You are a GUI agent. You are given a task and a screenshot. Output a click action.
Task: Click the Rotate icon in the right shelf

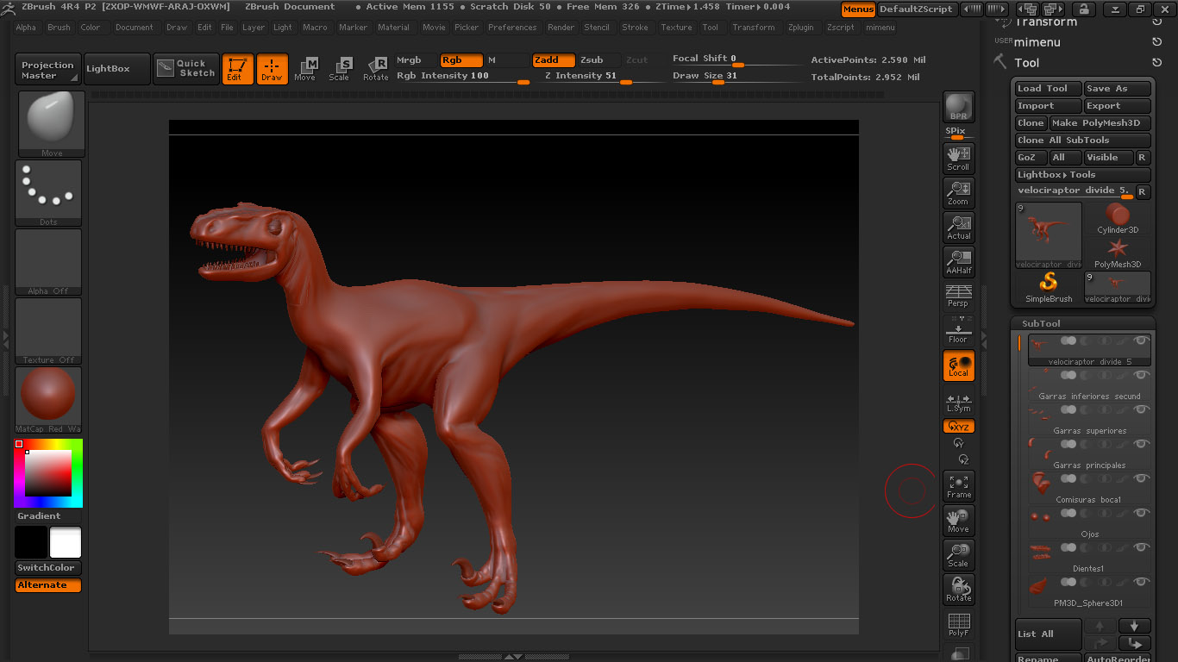958,589
